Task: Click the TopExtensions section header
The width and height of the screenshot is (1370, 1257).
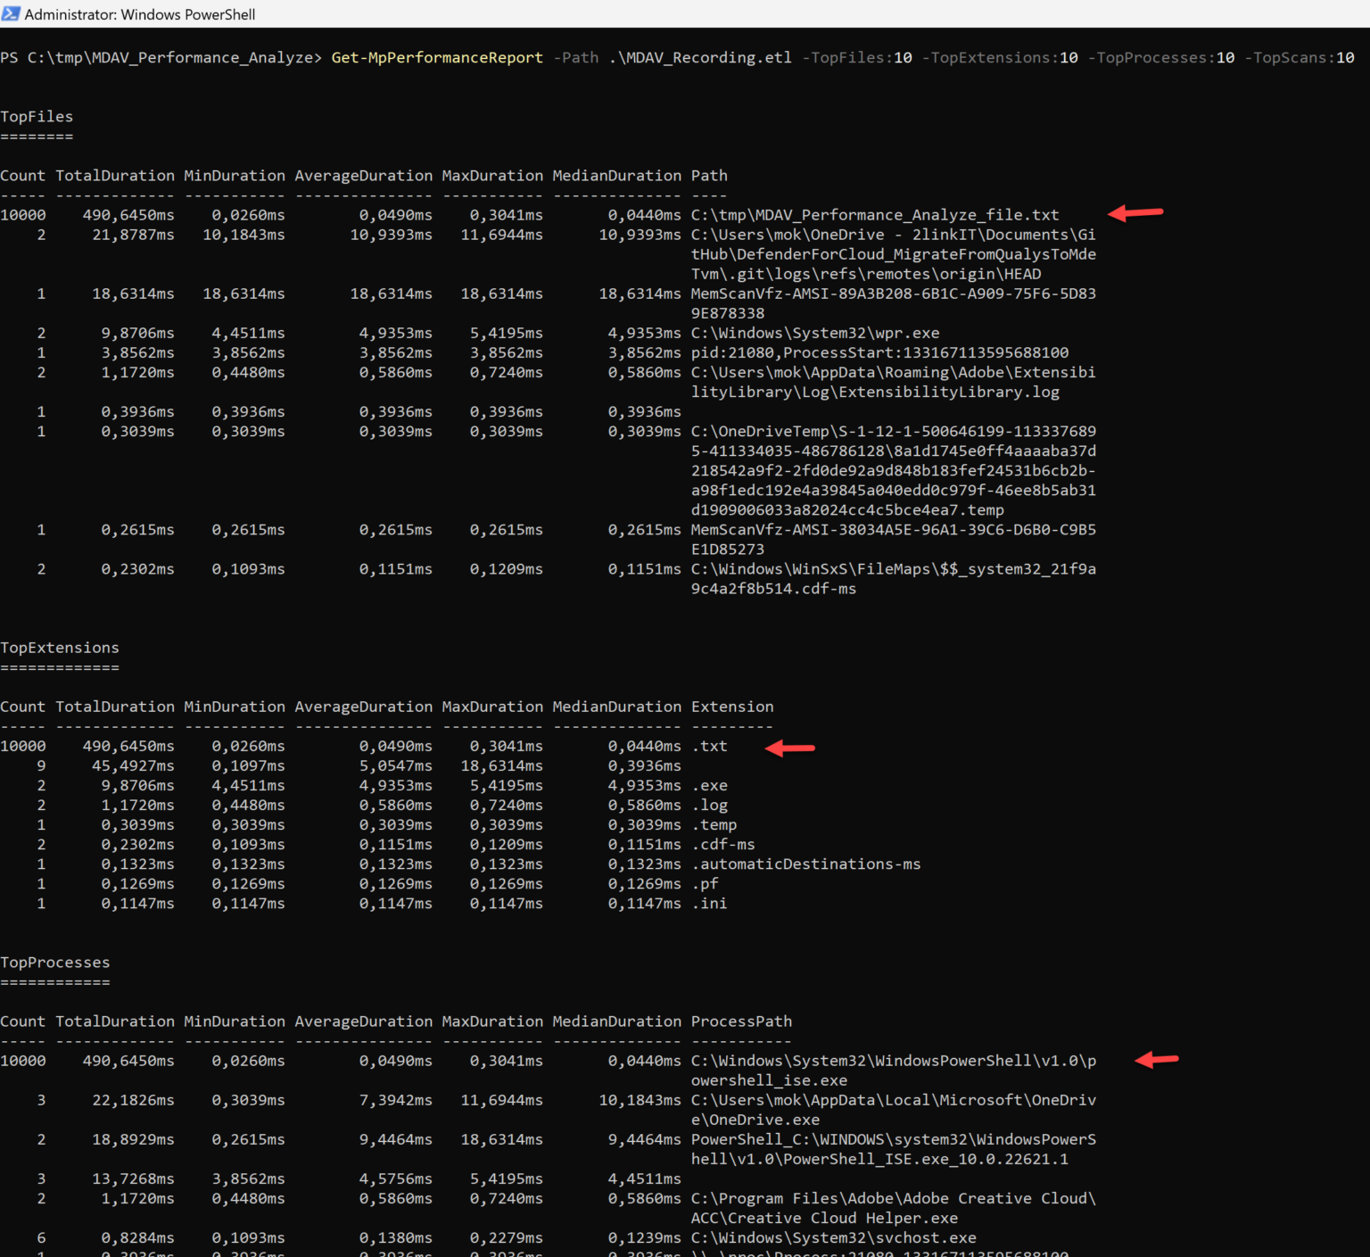Action: tap(60, 647)
